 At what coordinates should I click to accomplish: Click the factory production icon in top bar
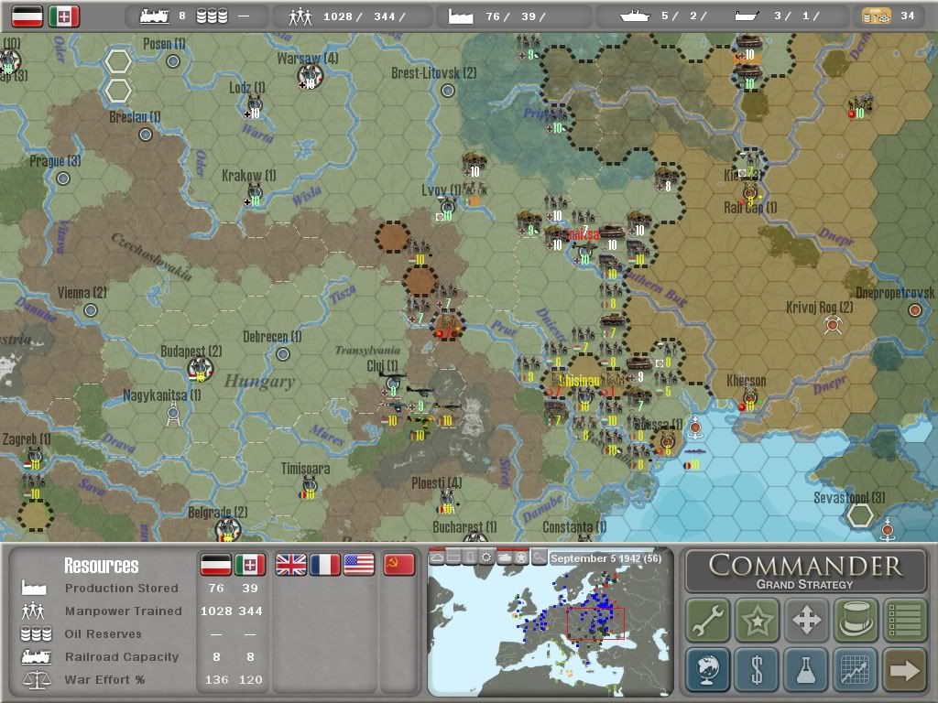point(462,16)
